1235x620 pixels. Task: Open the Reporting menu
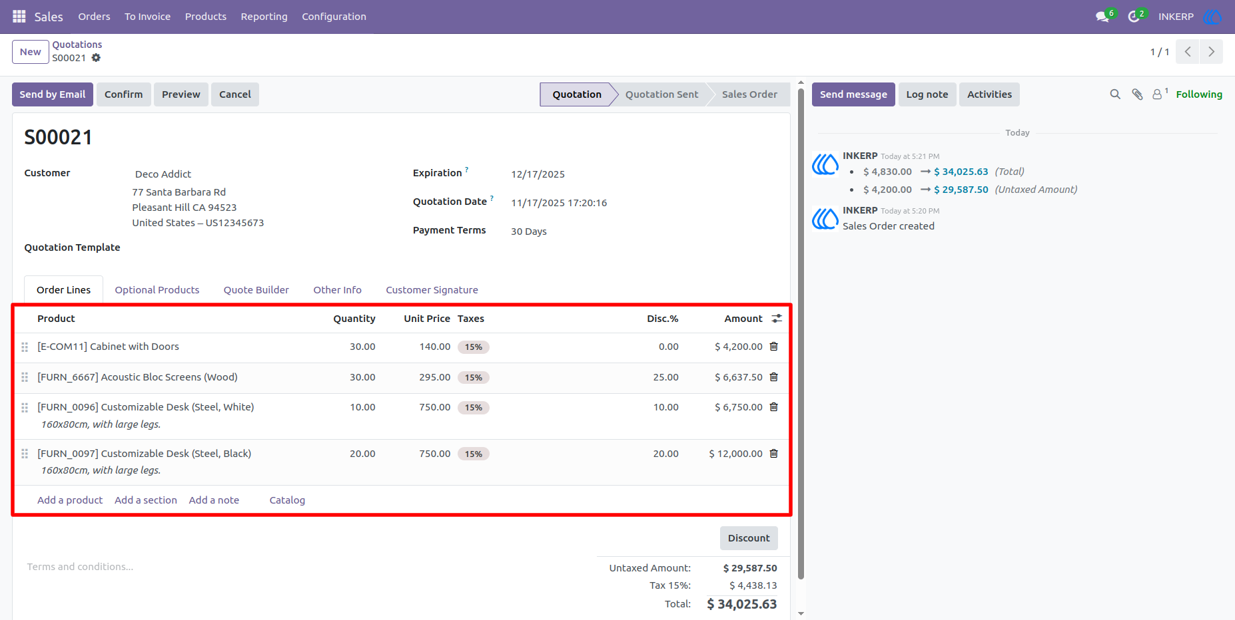(264, 17)
